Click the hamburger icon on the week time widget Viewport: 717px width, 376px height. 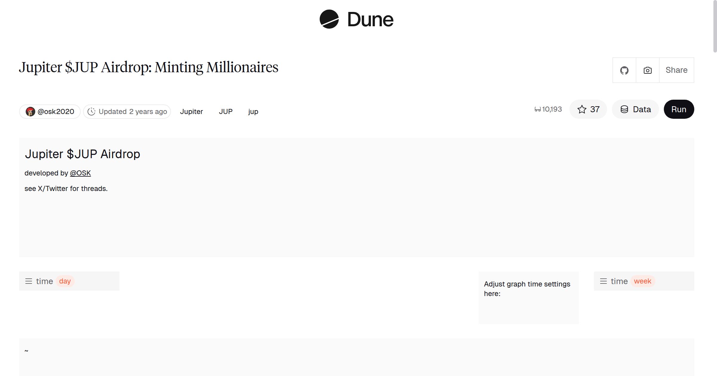603,281
